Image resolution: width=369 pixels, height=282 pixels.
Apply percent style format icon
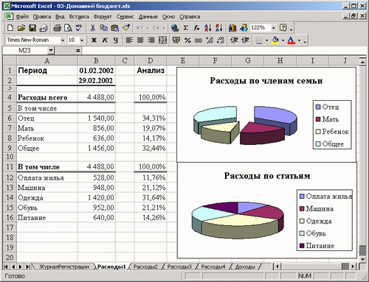click(187, 40)
